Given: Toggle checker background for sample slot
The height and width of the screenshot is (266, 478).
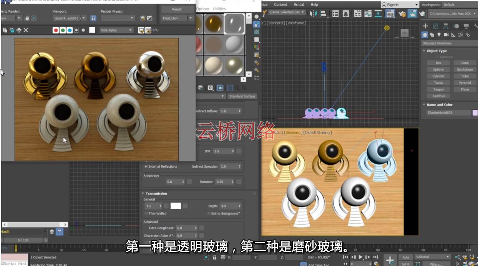Looking at the screenshot, I should coord(256,32).
